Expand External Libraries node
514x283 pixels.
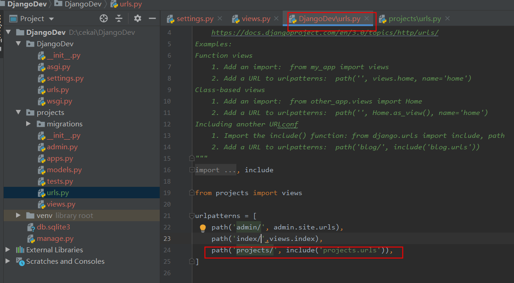point(7,250)
